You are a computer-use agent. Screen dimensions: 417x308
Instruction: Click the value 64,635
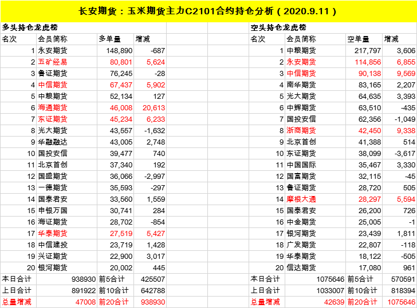coord(364,96)
